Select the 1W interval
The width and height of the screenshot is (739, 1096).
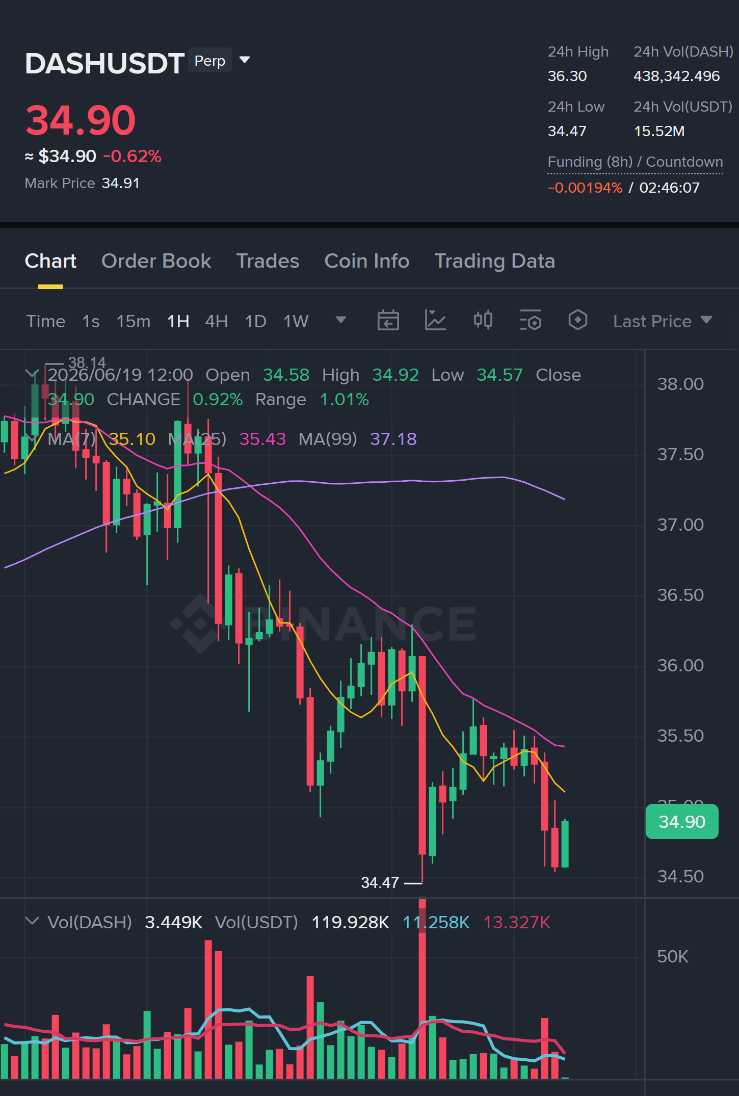coord(296,321)
